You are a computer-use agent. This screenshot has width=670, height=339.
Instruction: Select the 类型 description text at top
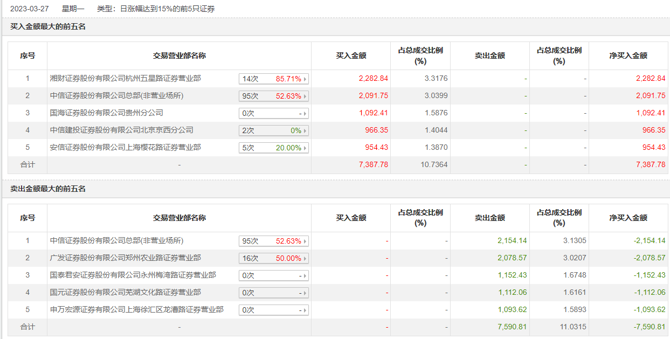(156, 9)
